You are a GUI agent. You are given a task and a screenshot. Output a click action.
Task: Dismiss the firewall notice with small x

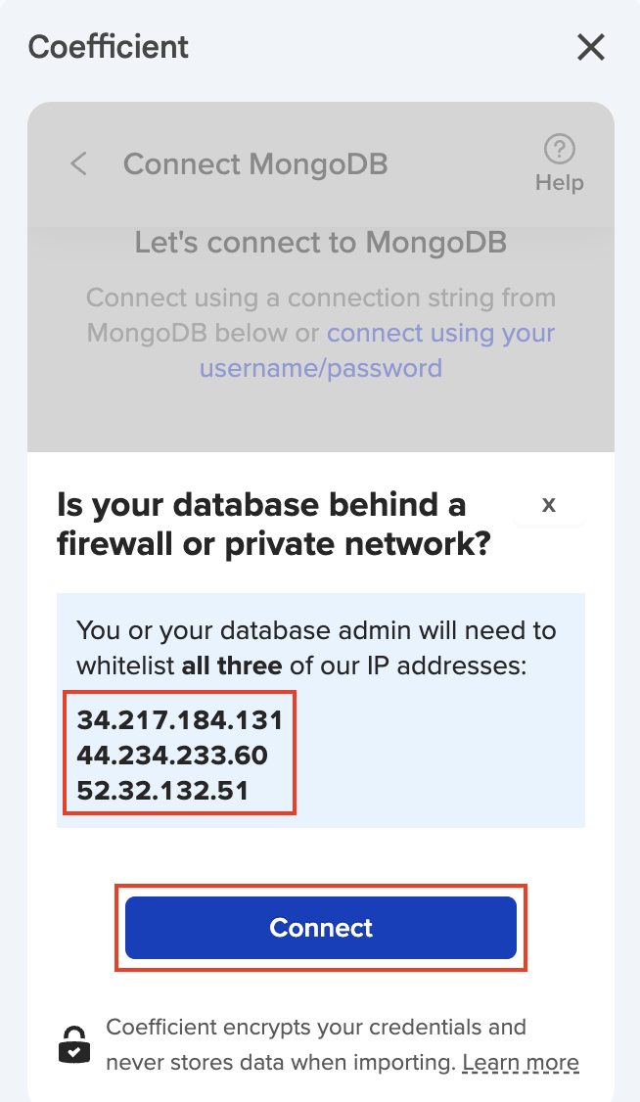point(549,504)
